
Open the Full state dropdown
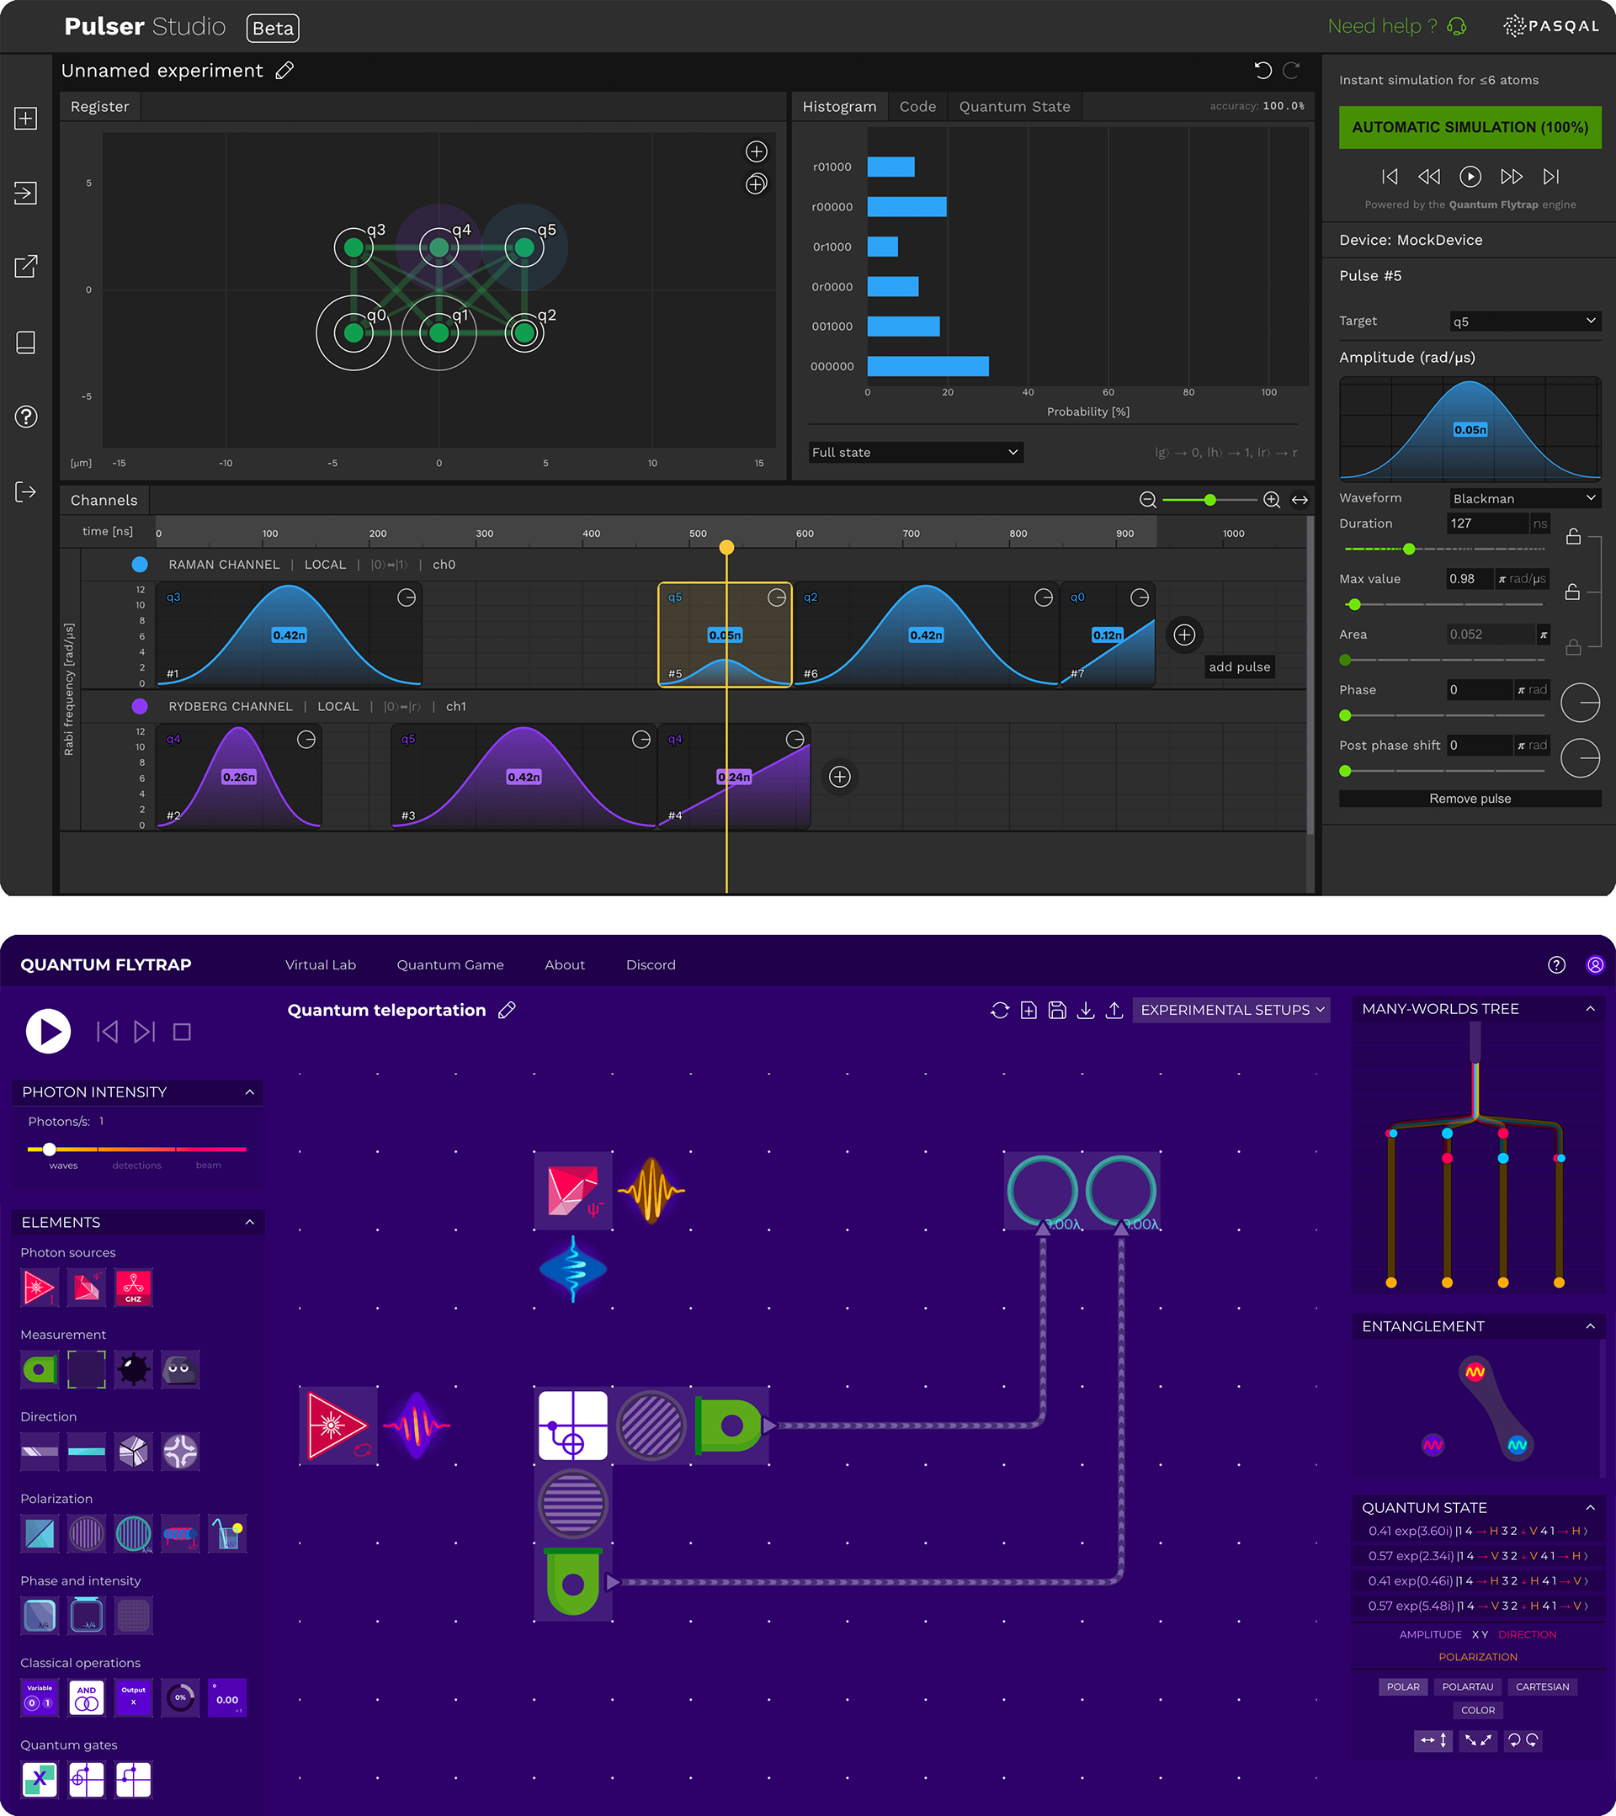click(x=915, y=452)
